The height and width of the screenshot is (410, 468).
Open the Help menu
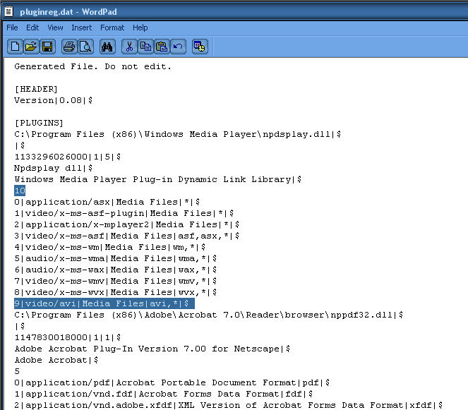(x=140, y=28)
